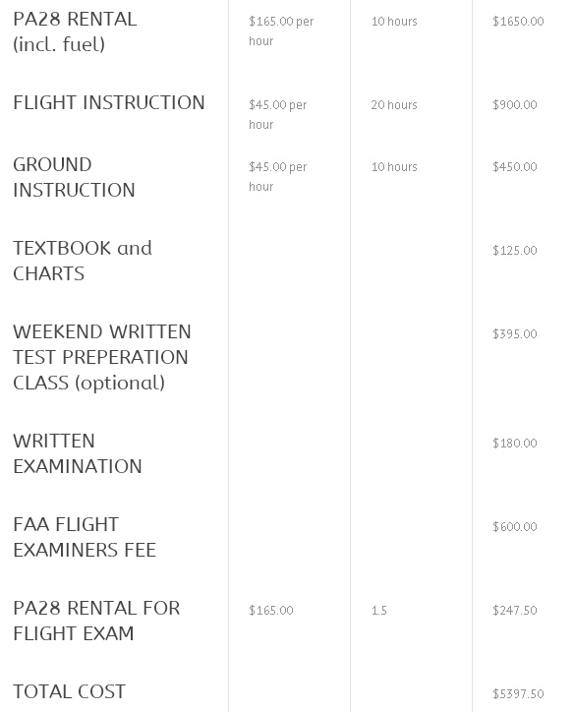Select the GROUND INSTRUCTION label

[x=74, y=177]
